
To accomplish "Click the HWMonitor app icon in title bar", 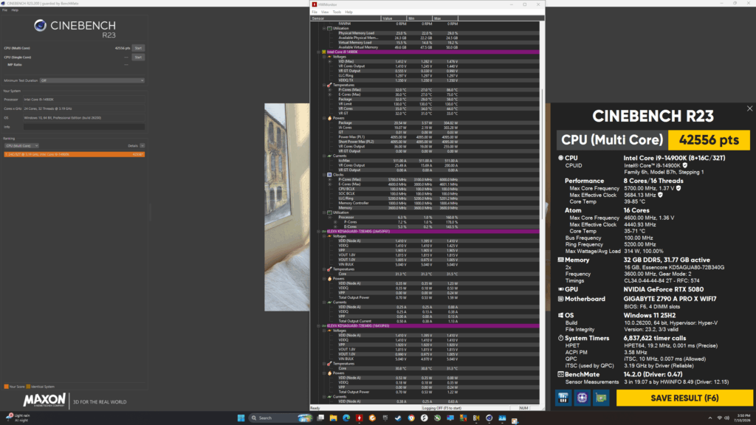I will 315,4.
